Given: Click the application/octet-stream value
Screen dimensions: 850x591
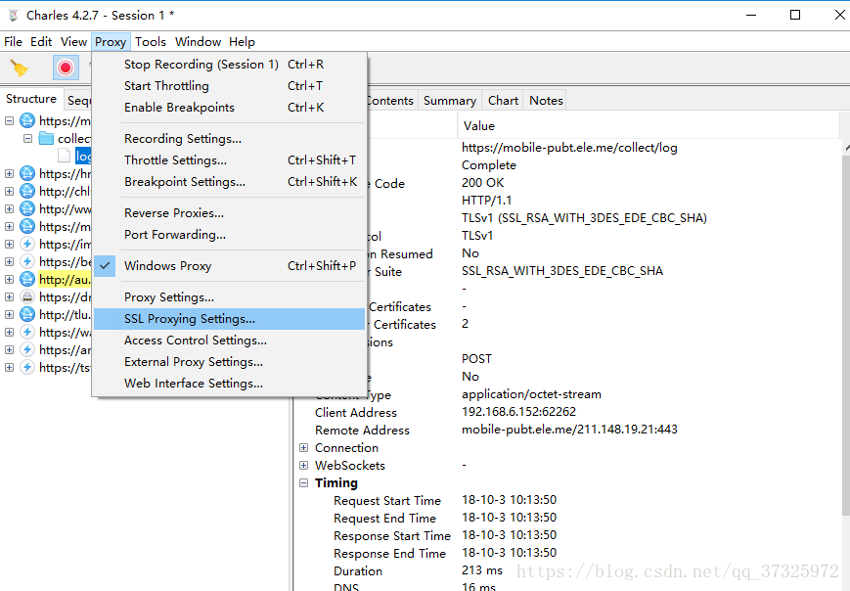Looking at the screenshot, I should pos(531,394).
